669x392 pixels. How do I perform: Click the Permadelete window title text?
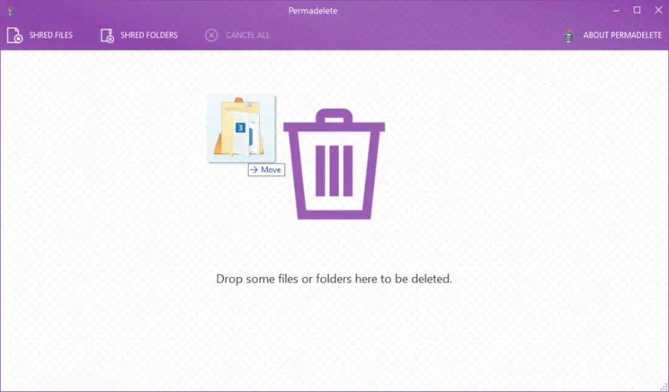pyautogui.click(x=313, y=11)
